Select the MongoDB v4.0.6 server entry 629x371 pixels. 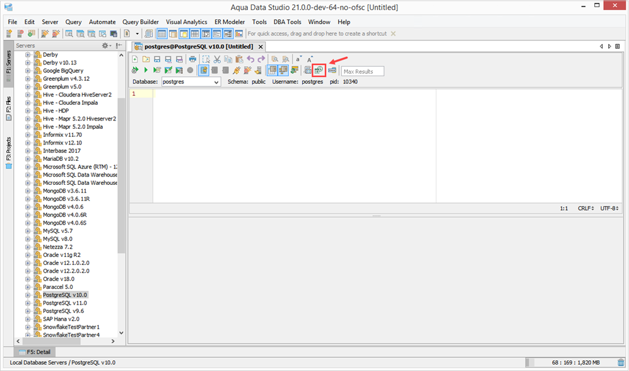click(63, 207)
